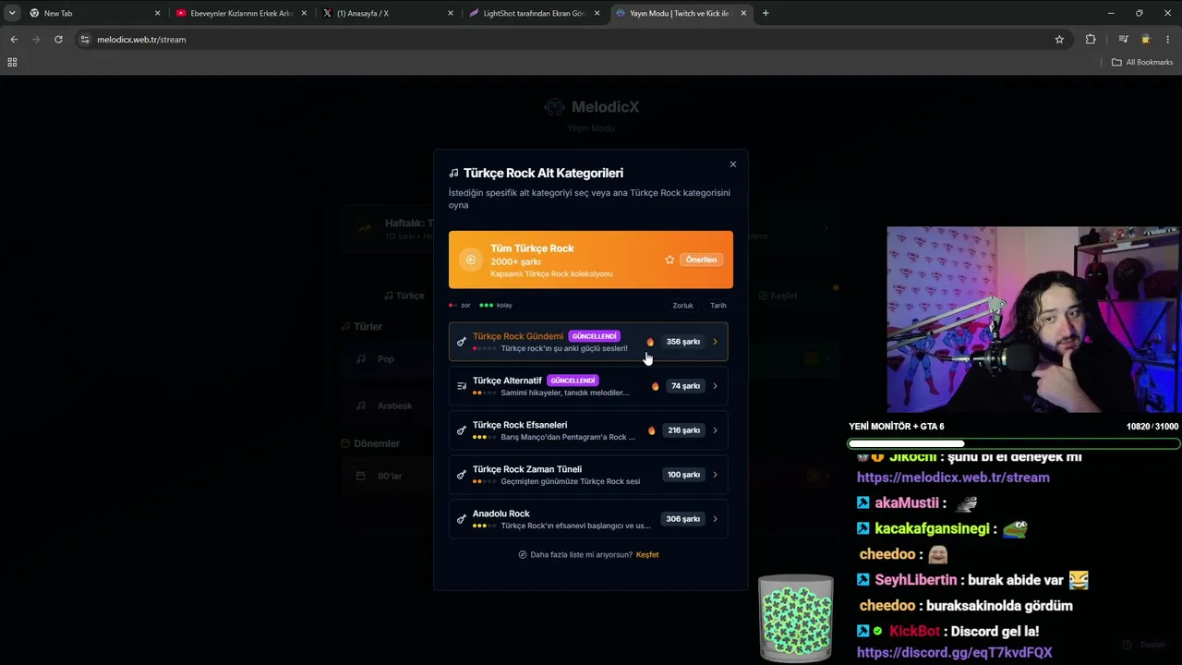Click the 216 şarkı count badge
The width and height of the screenshot is (1182, 665).
pos(684,430)
